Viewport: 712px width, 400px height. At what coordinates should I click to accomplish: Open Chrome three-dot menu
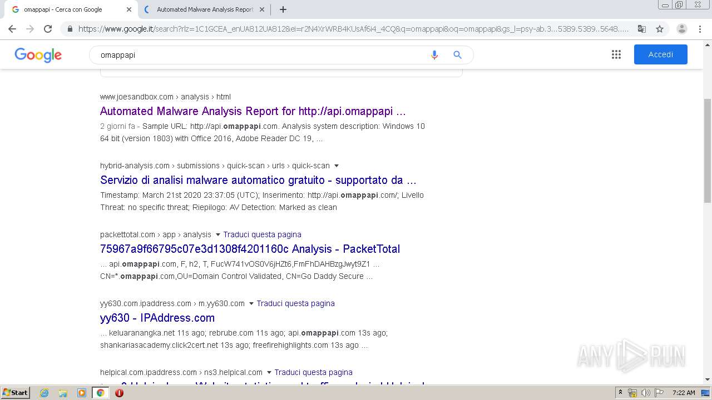(x=700, y=29)
